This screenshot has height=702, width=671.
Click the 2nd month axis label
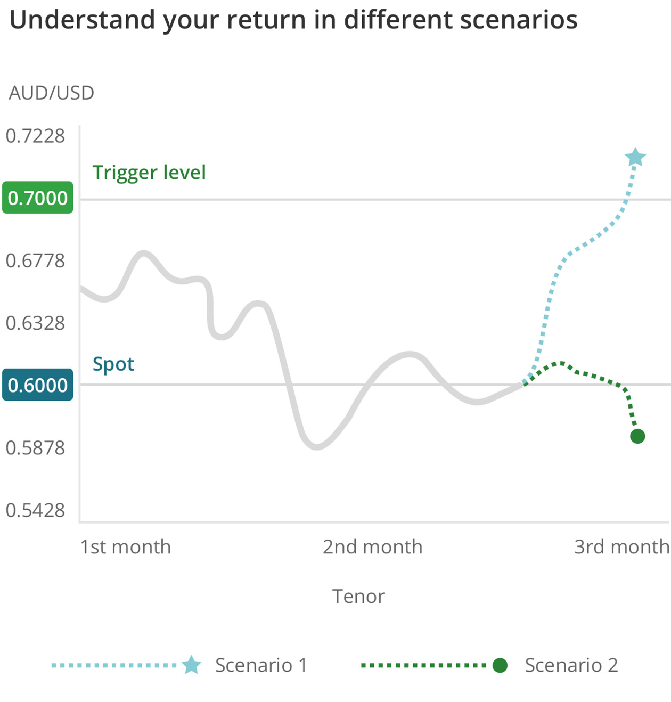tap(372, 547)
